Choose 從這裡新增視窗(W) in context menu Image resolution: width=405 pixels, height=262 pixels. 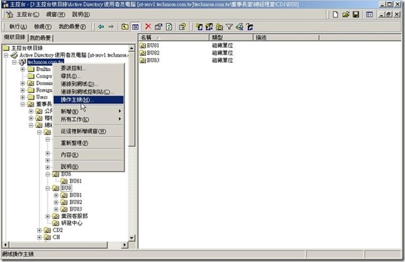pyautogui.click(x=88, y=131)
